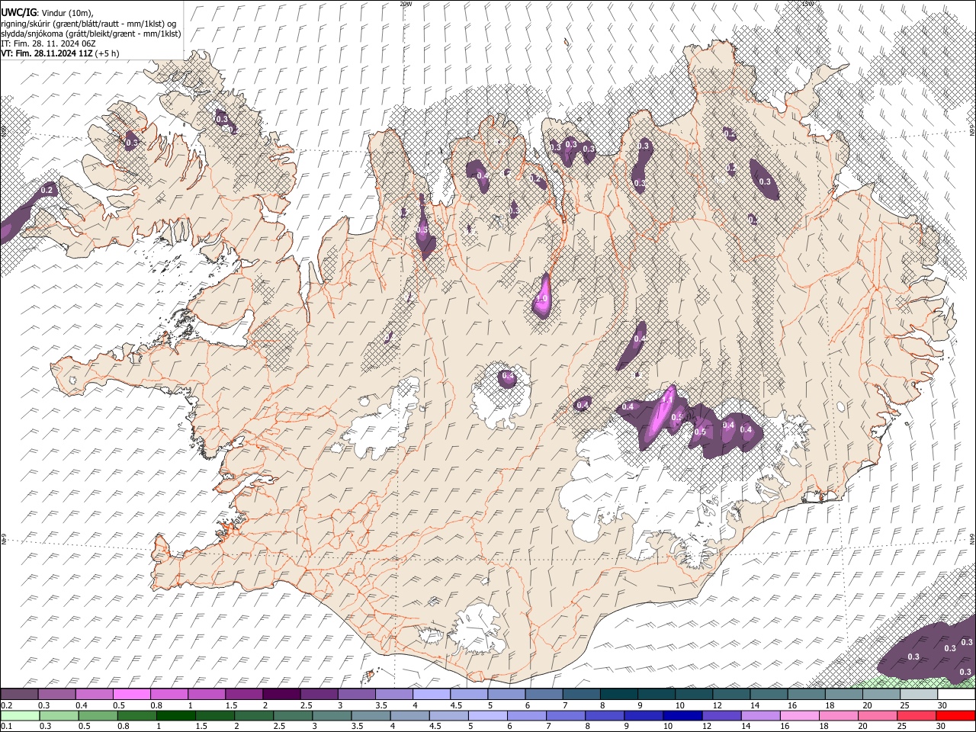
Task: Pick the palest green rain swatch from 0.1 to 0.3
Action: tap(20, 715)
